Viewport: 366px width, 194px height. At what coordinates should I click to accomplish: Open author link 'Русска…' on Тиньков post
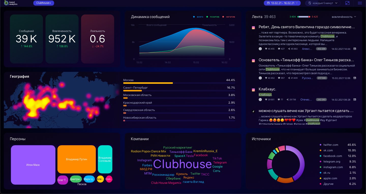pyautogui.click(x=307, y=78)
